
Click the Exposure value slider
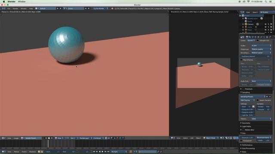coord(247,138)
